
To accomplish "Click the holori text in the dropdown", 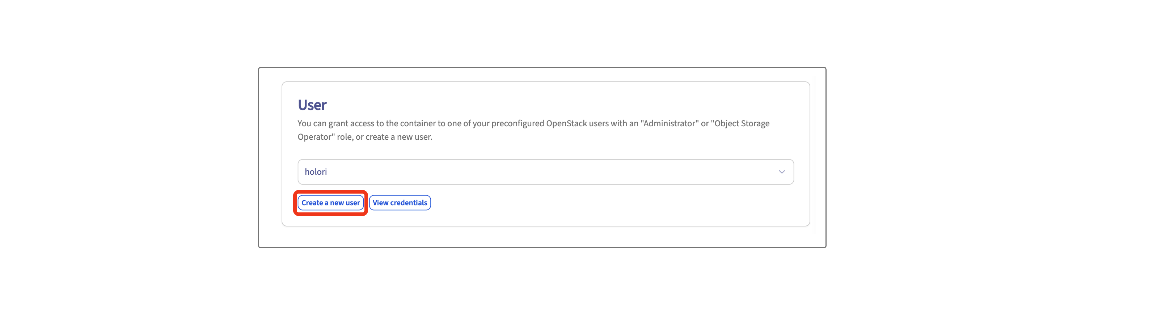I will tap(316, 172).
